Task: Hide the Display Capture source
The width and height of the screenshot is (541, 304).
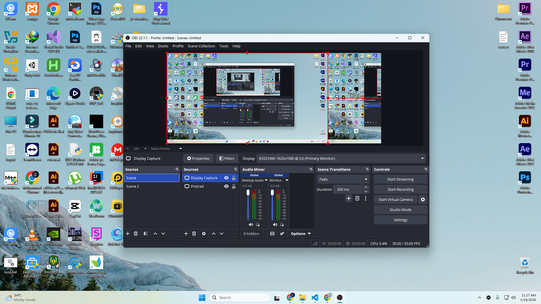Action: [x=226, y=178]
